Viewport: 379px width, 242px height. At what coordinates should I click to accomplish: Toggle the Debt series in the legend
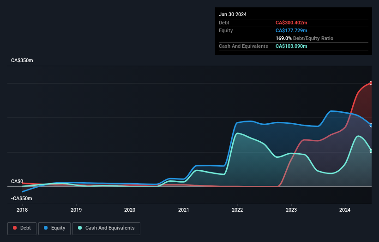point(22,228)
